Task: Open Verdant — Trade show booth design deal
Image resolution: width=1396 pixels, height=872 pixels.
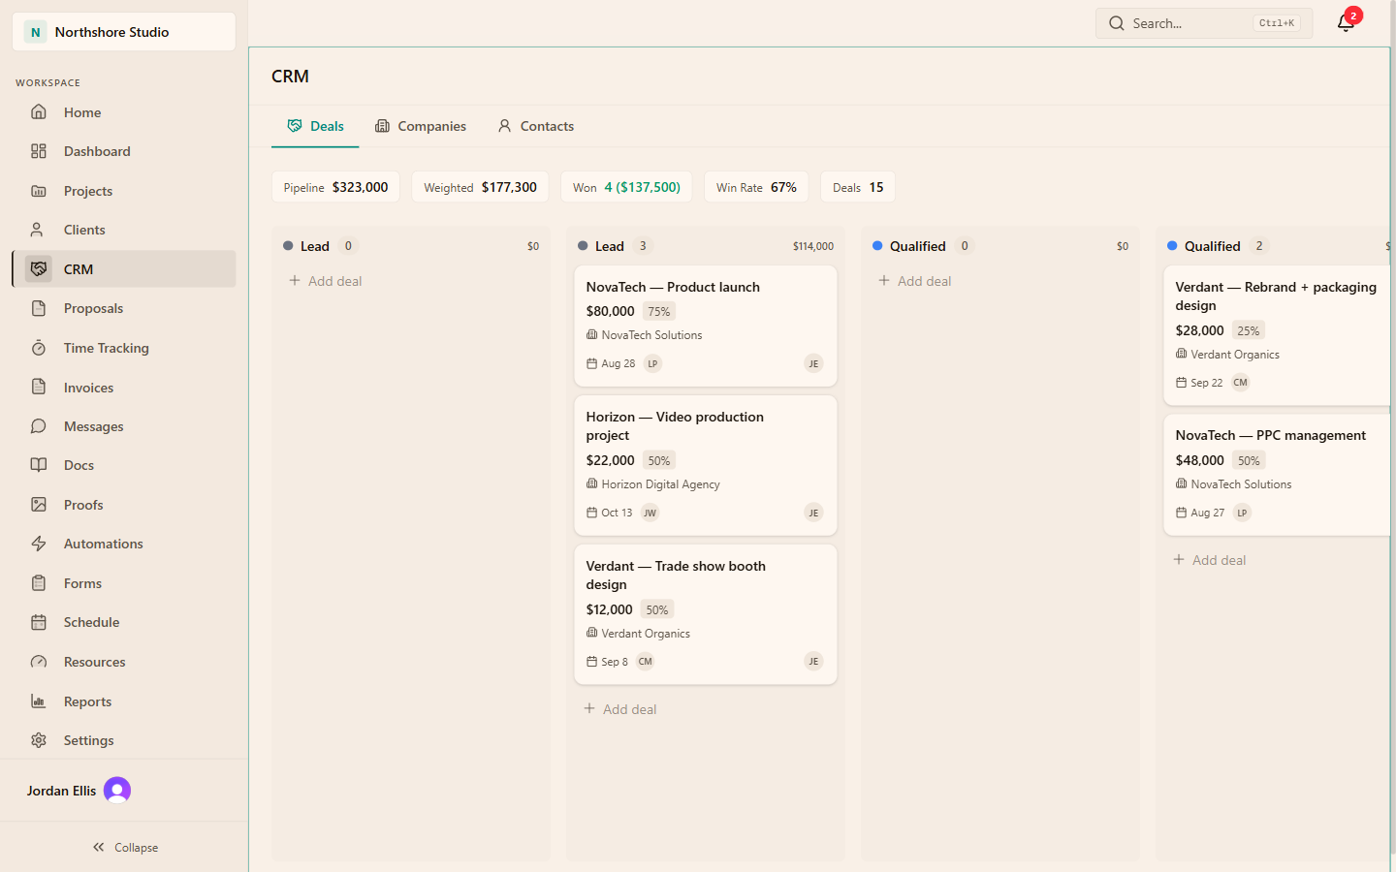Action: [x=706, y=614]
